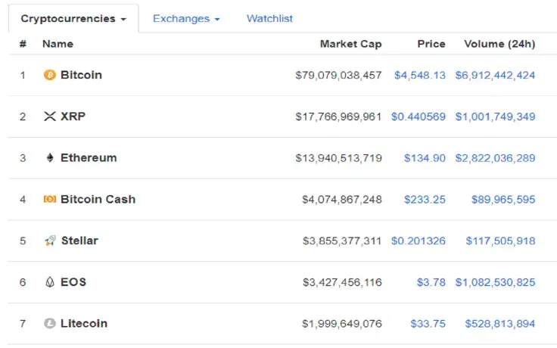
Task: Open the Cryptocurrencies dropdown tab
Action: coord(73,18)
